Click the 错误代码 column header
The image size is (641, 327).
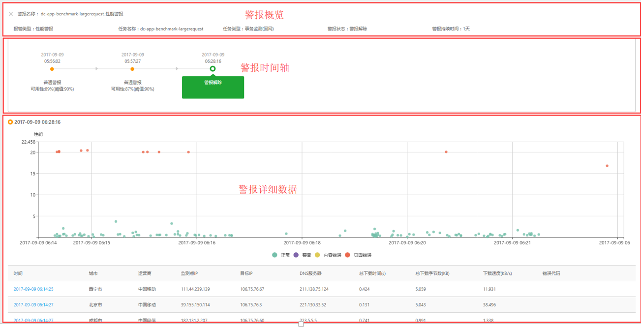coord(551,273)
